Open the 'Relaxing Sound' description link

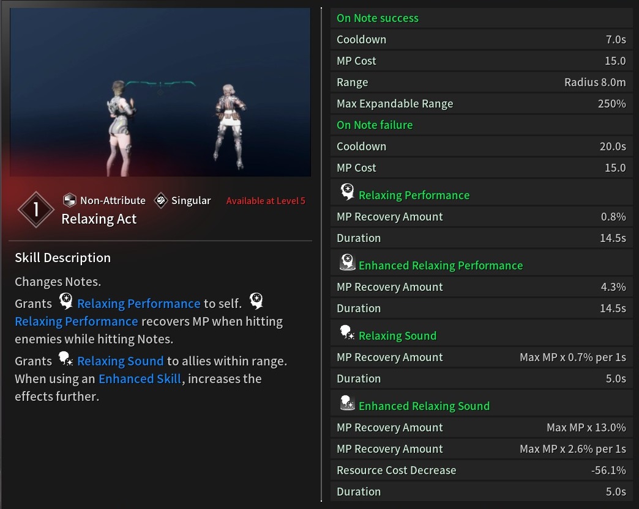click(120, 361)
